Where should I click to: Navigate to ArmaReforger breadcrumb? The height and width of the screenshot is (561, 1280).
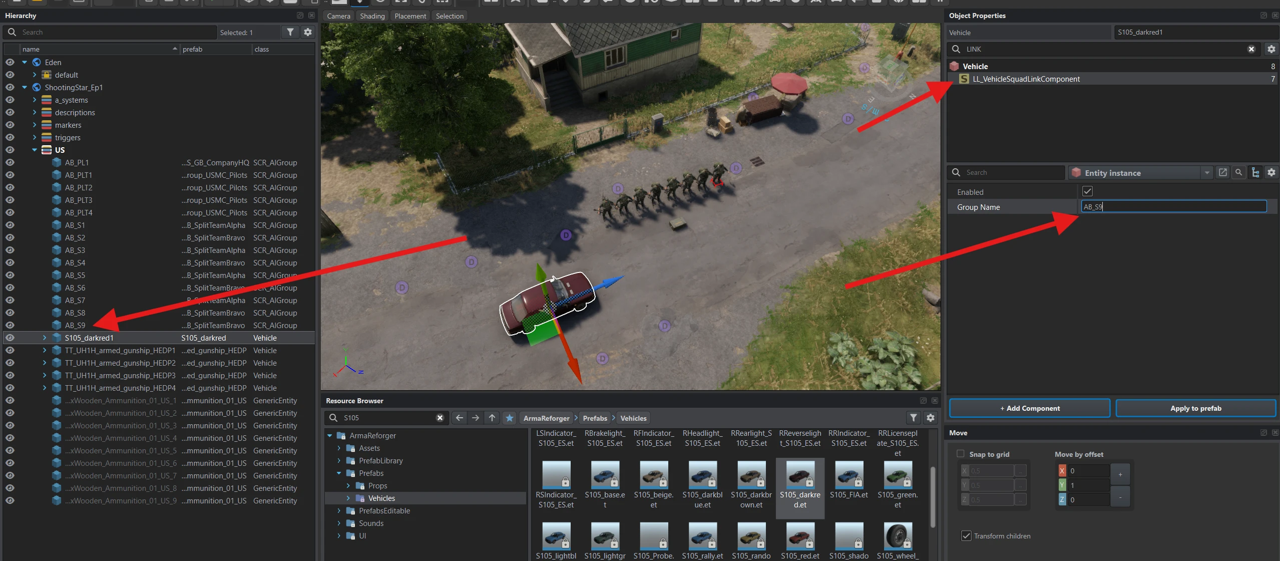coord(546,418)
